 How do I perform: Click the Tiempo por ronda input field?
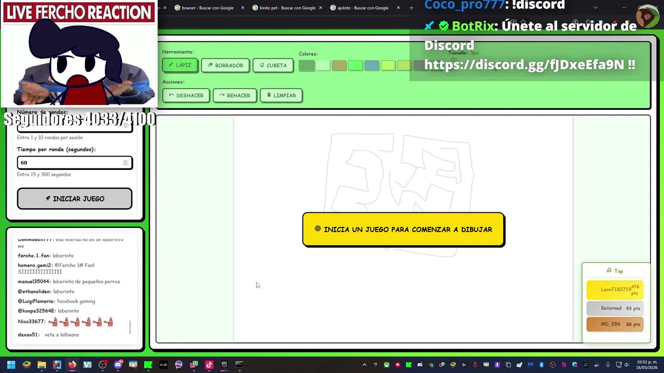click(75, 163)
